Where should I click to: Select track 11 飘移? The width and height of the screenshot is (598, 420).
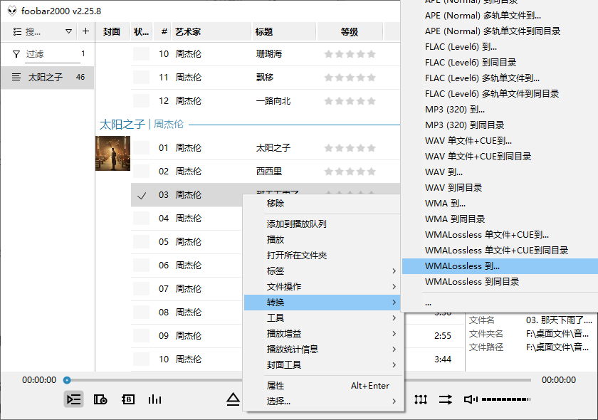click(266, 78)
